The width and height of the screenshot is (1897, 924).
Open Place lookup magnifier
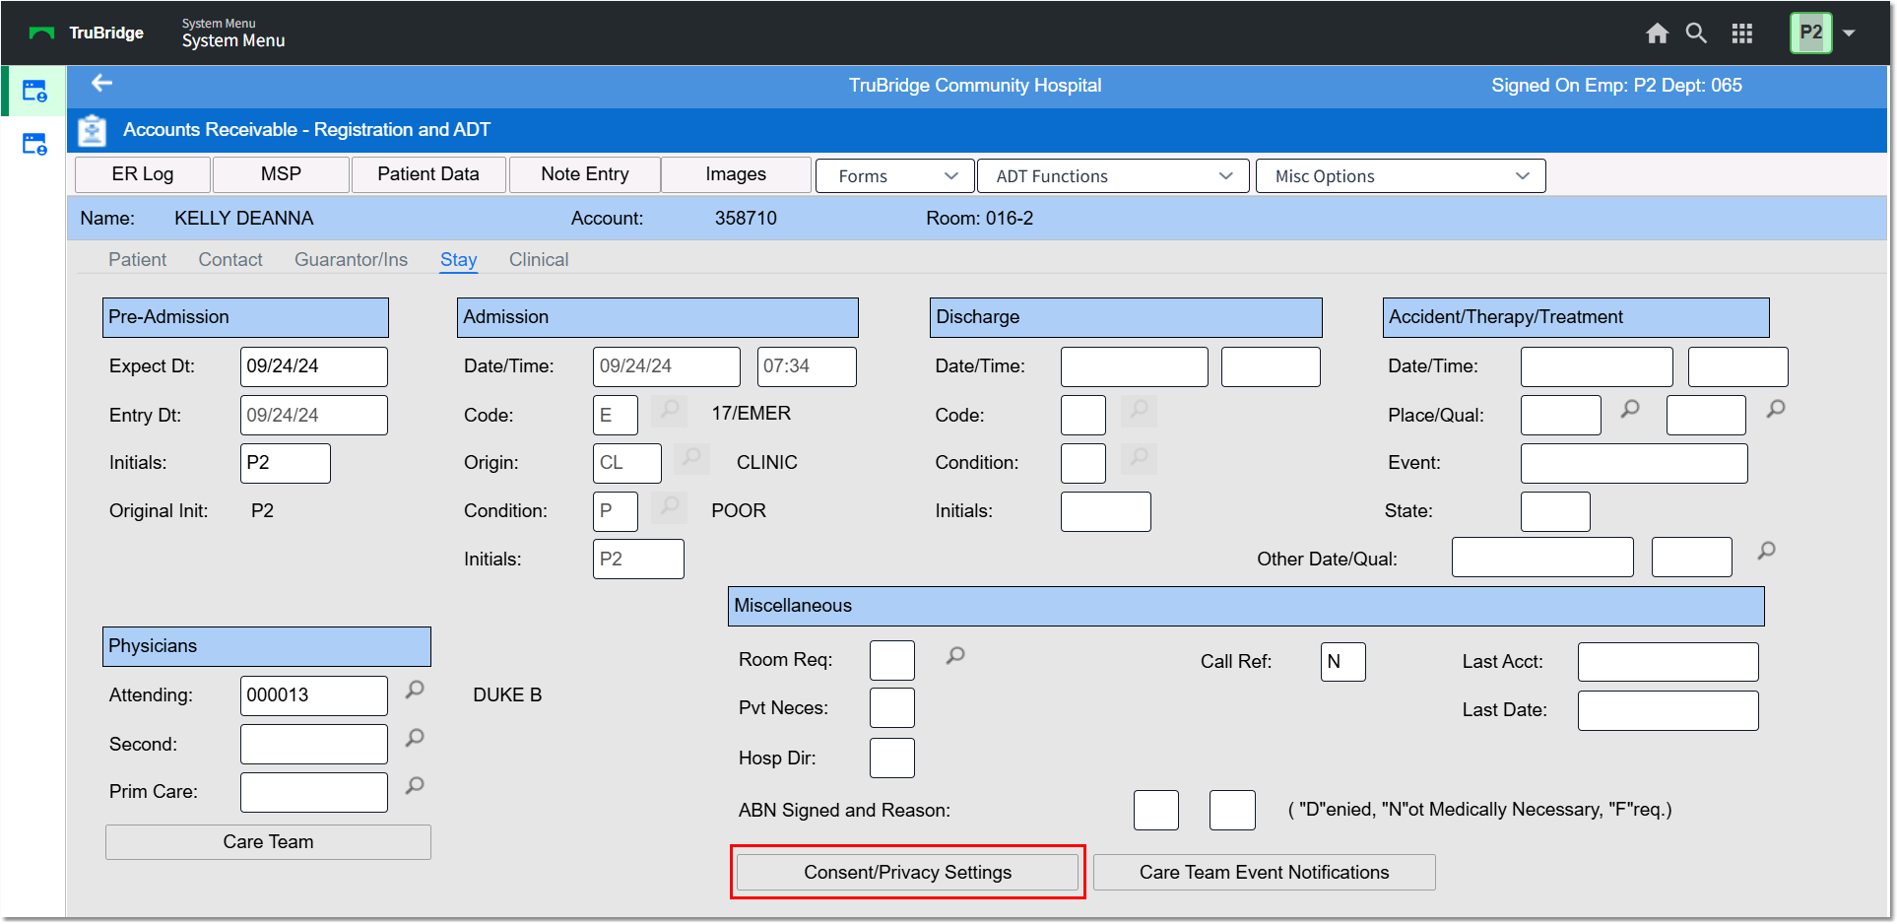1630,409
